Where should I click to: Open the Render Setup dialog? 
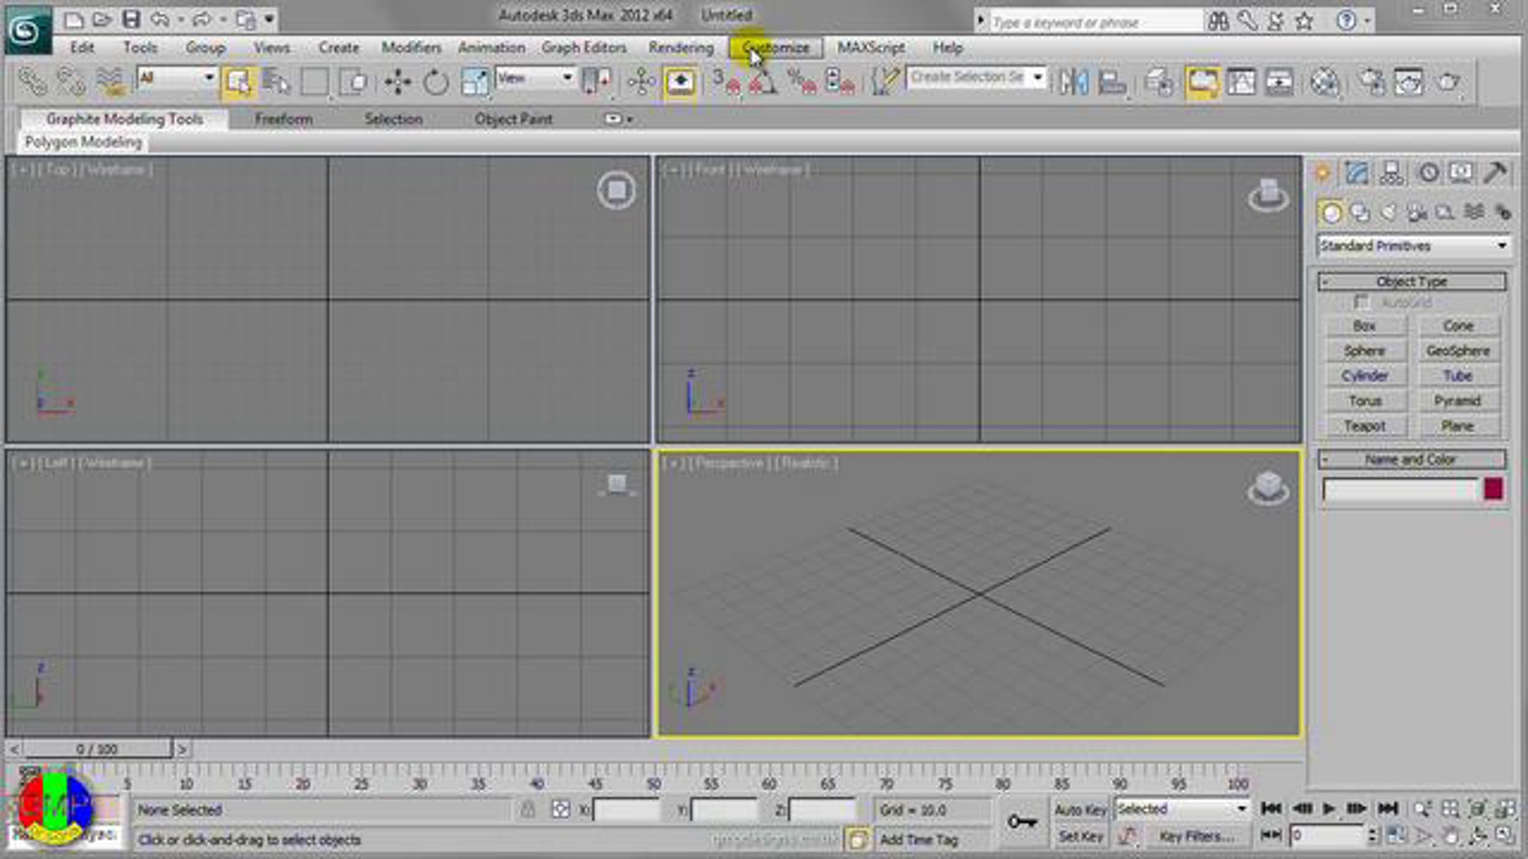[x=1371, y=82]
